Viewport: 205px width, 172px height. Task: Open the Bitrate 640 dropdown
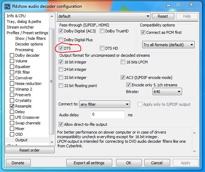167,92
